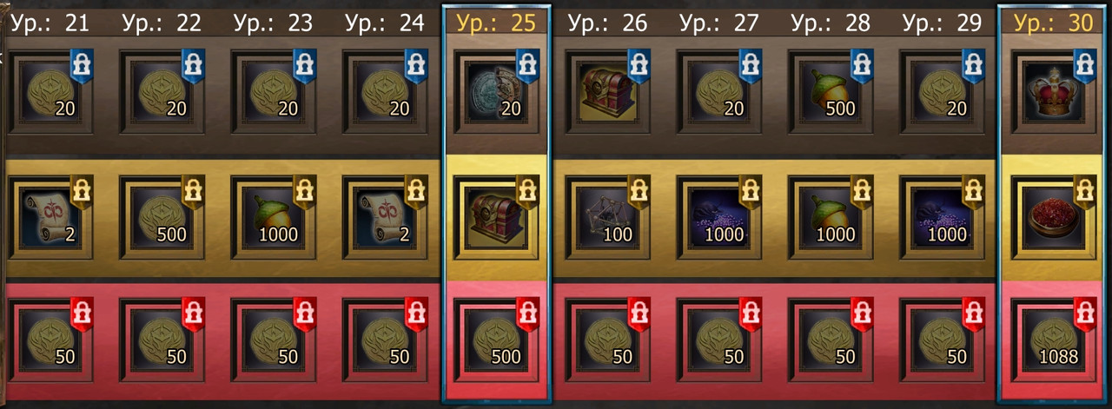Image resolution: width=1112 pixels, height=409 pixels.
Task: Click blue lock badge on level 21 reward
Action: (x=82, y=65)
